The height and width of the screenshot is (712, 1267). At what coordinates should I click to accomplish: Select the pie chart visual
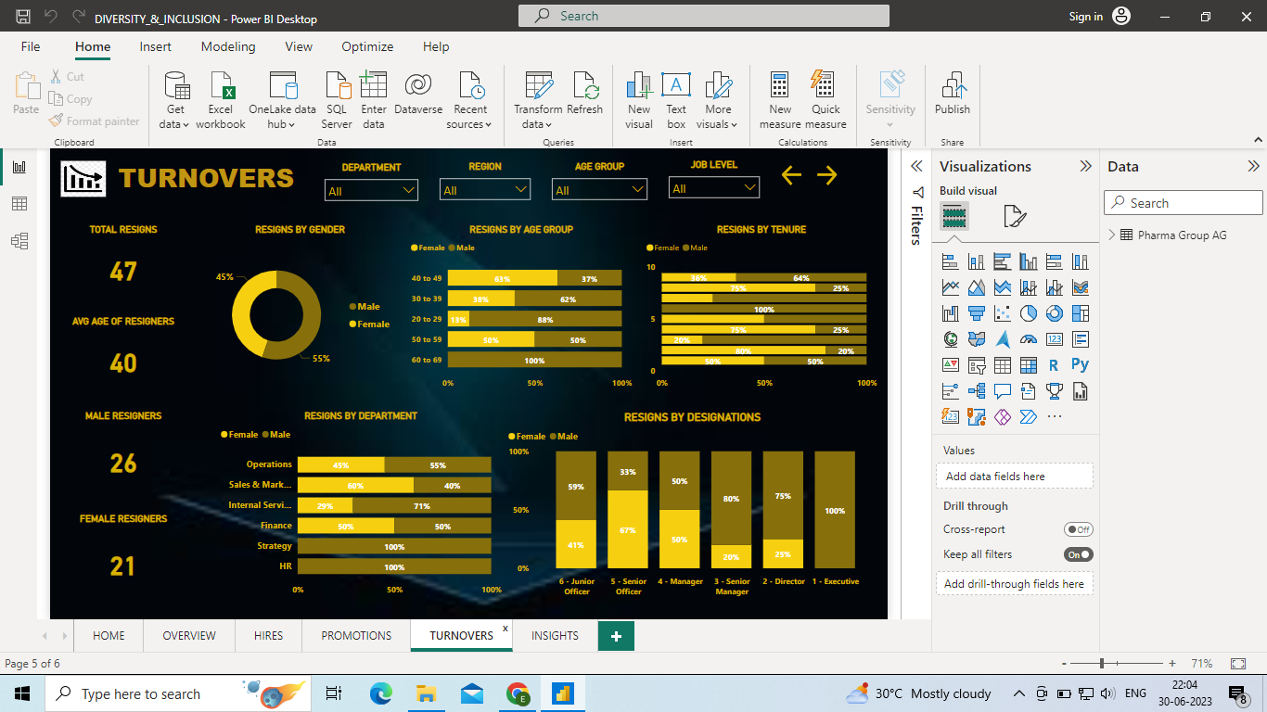[x=1028, y=313]
